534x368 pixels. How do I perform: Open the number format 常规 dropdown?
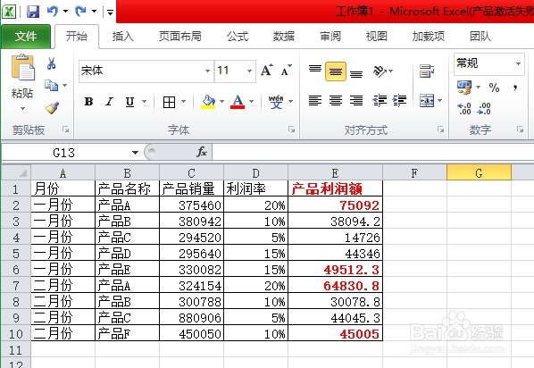[x=518, y=63]
